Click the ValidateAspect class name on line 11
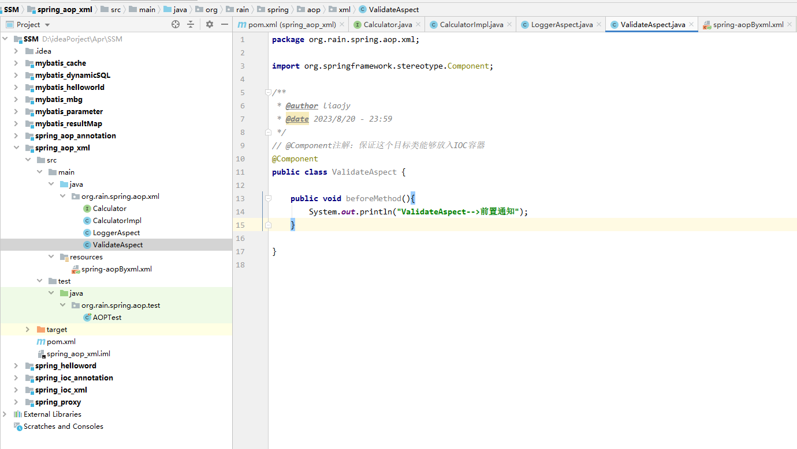 pyautogui.click(x=364, y=172)
